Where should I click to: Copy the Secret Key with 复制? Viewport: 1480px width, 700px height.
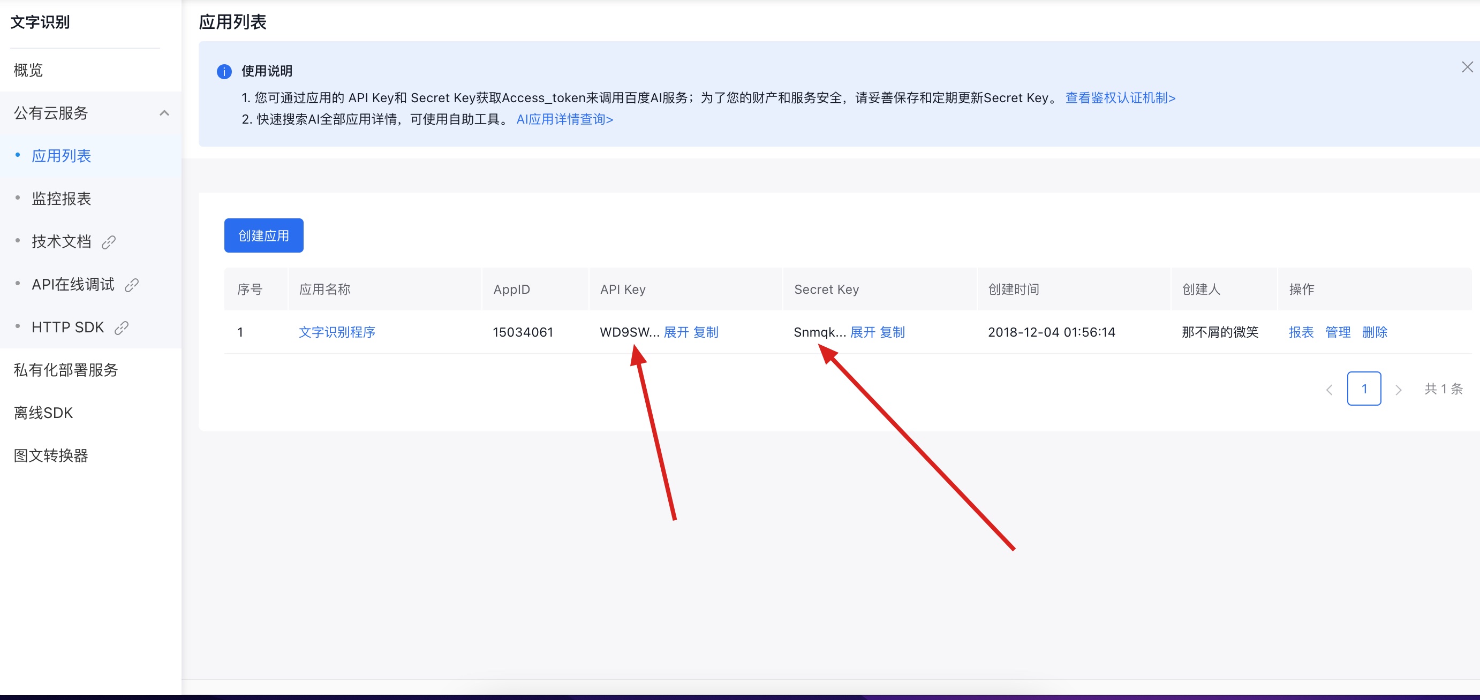[892, 332]
